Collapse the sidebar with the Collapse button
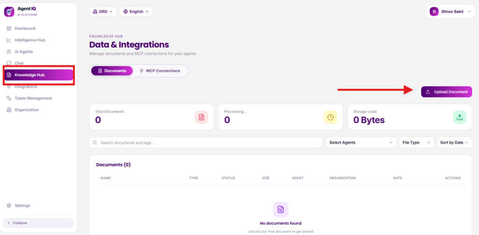This screenshot has width=479, height=235. pyautogui.click(x=38, y=223)
